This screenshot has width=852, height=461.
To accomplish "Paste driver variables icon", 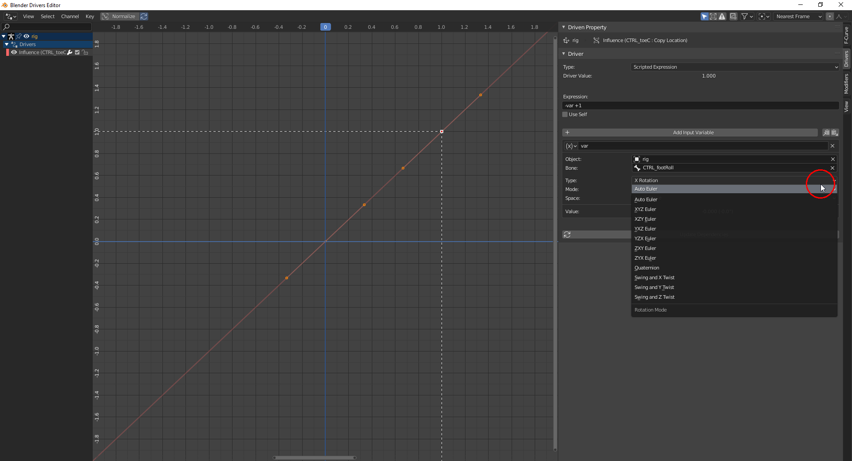I will 834,133.
